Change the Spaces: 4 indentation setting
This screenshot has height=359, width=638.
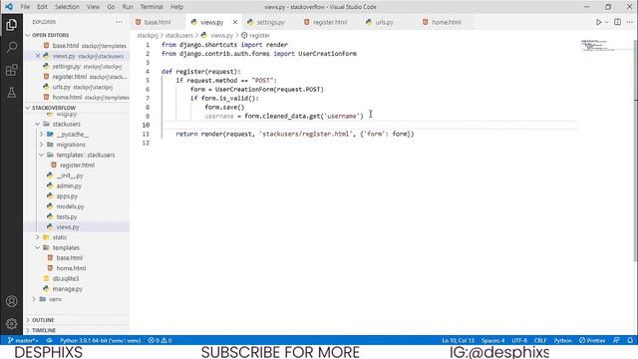(x=492, y=340)
